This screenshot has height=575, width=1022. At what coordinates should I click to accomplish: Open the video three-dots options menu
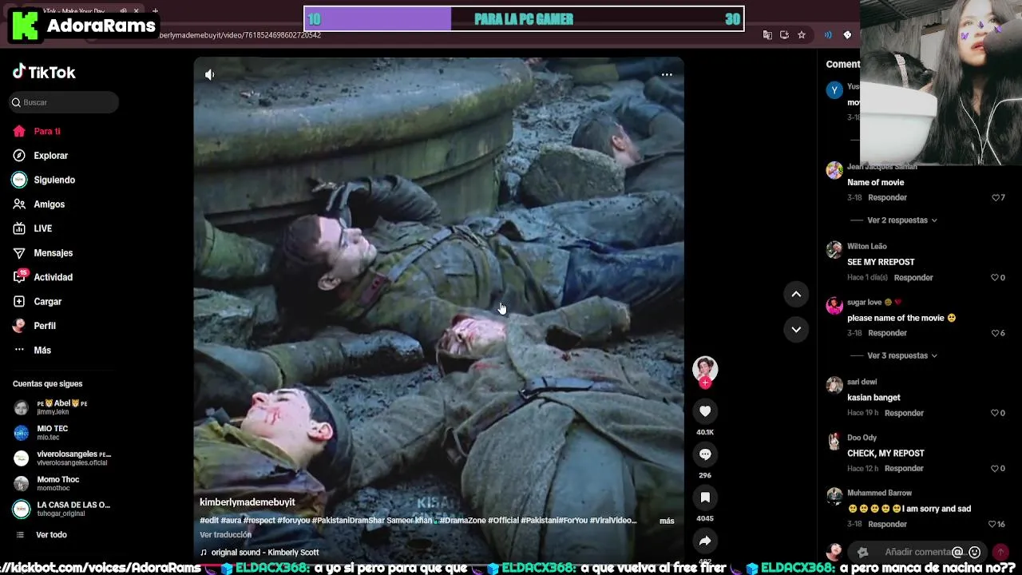click(667, 74)
